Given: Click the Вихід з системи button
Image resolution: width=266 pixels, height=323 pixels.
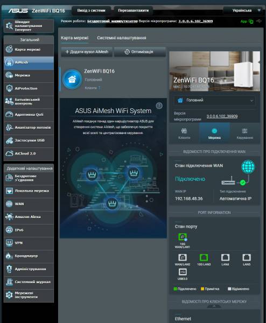Looking at the screenshot, I should (92, 11).
